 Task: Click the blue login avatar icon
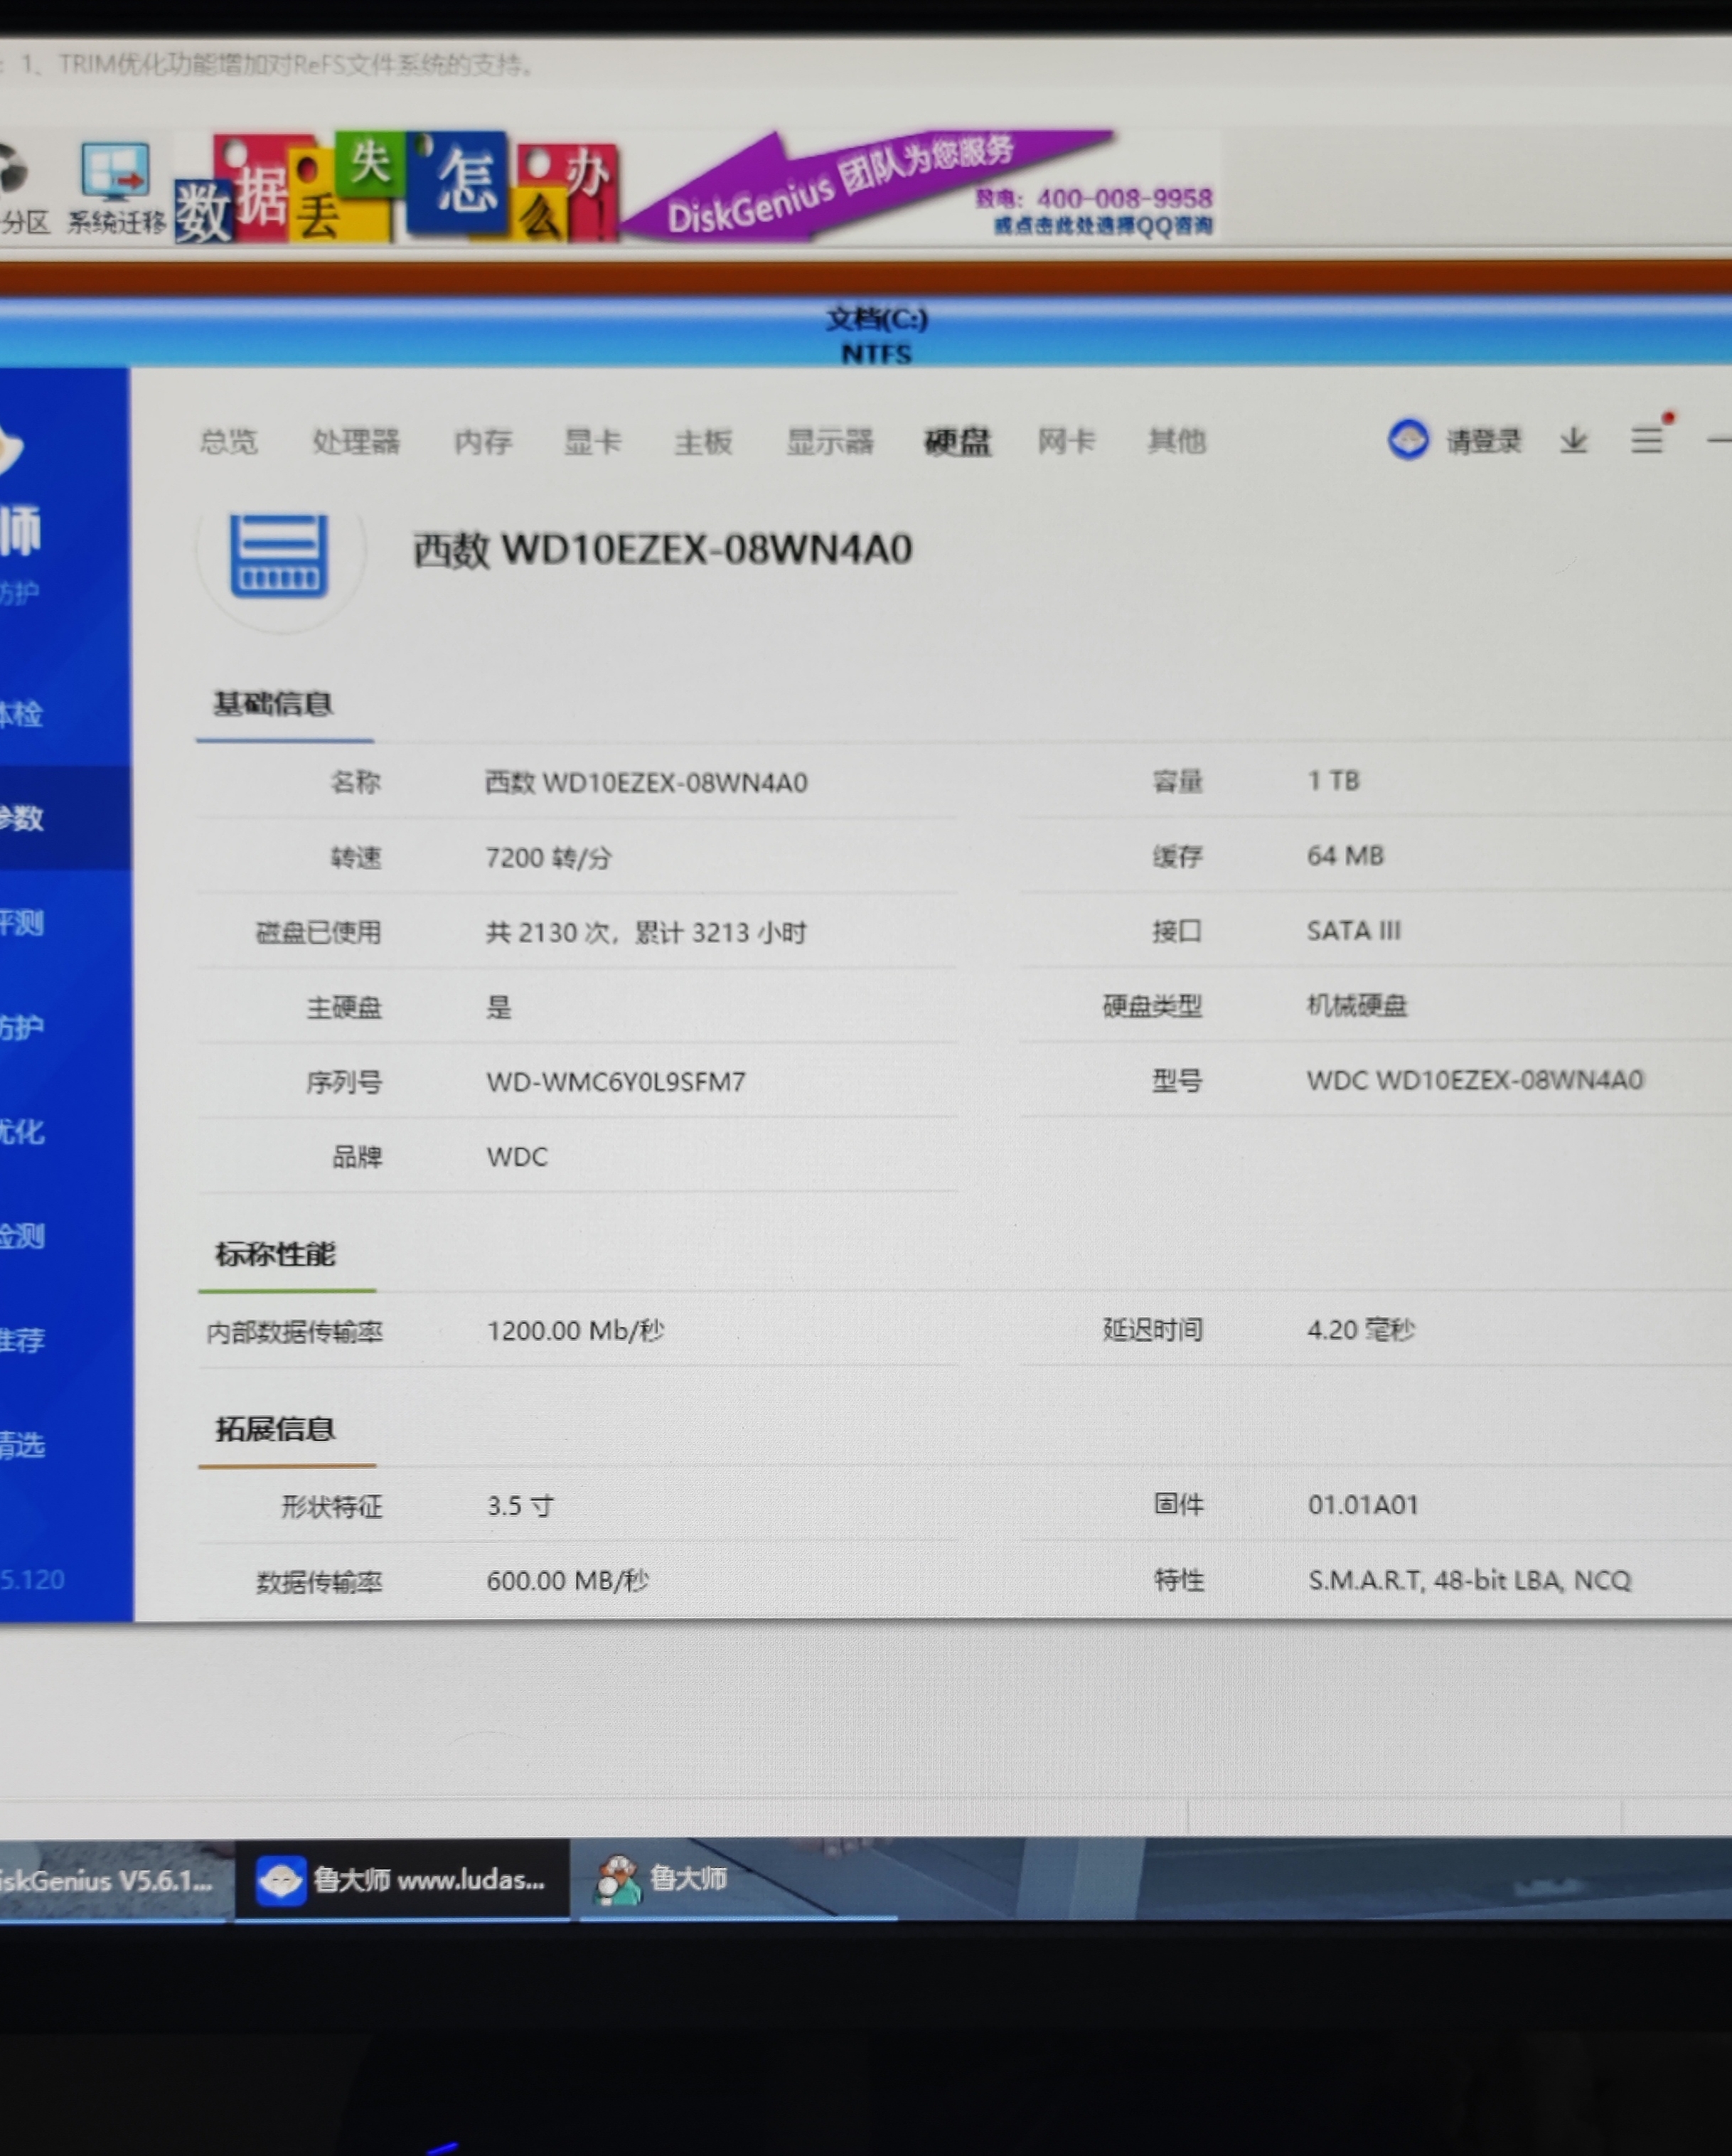pos(1409,439)
